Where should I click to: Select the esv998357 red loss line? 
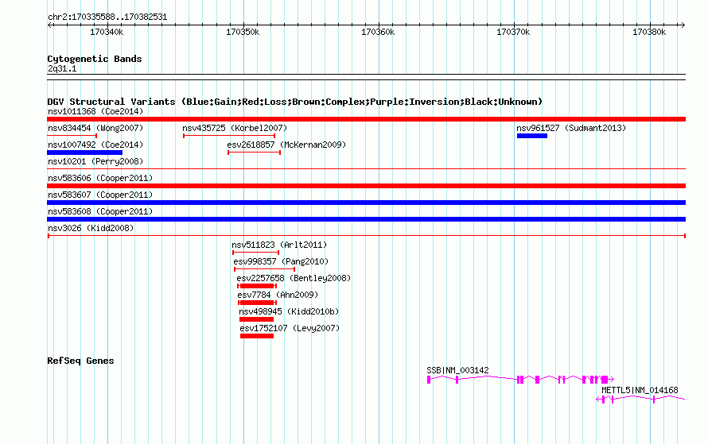(x=265, y=269)
